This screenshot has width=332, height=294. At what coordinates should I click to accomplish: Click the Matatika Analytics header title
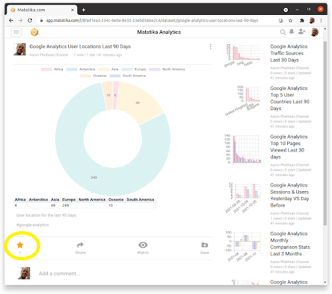click(159, 32)
